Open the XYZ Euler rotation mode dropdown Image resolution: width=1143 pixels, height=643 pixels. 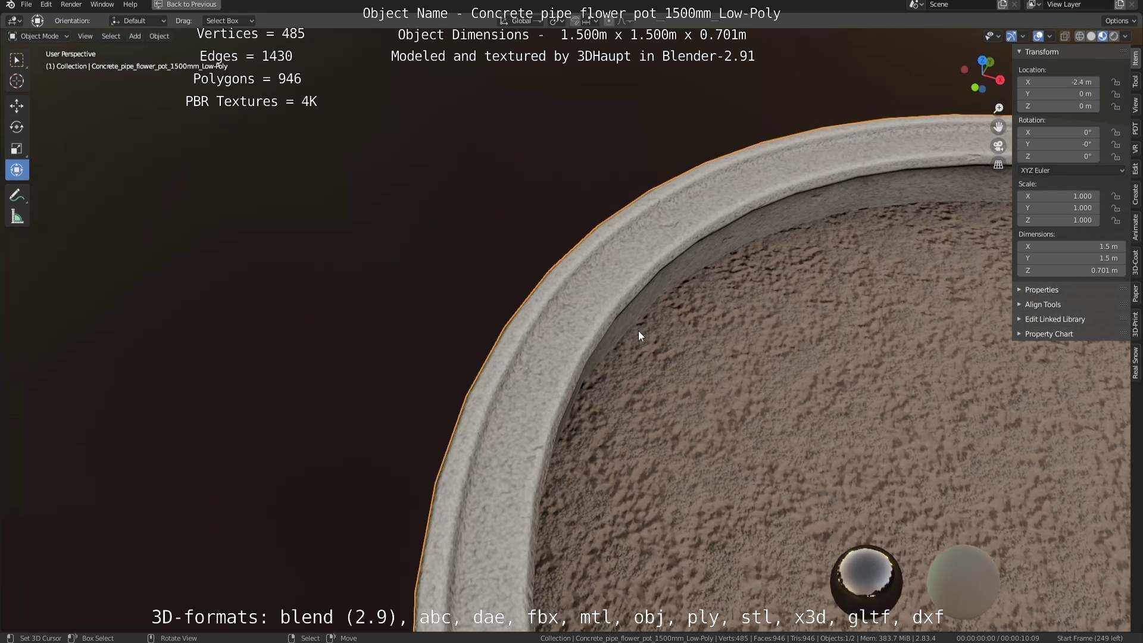pos(1072,170)
